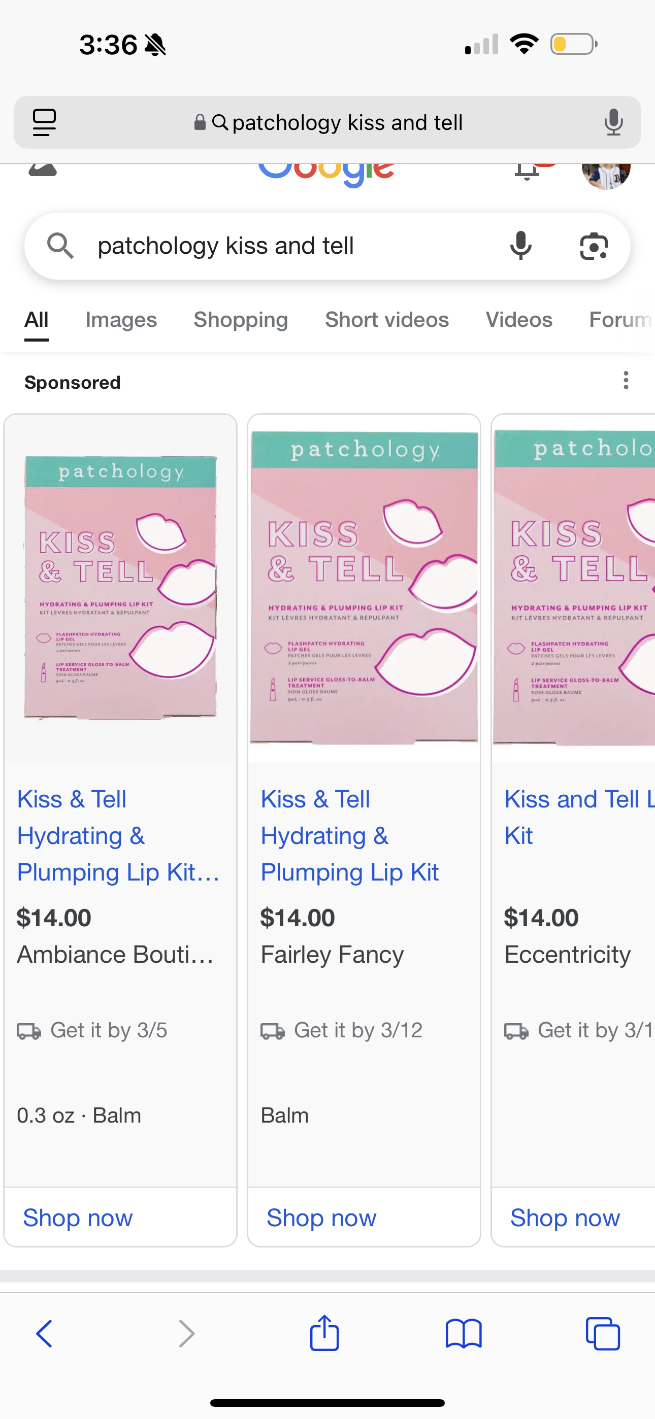Image resolution: width=655 pixels, height=1419 pixels.
Task: Tap Google voice search microphone
Action: tap(520, 246)
